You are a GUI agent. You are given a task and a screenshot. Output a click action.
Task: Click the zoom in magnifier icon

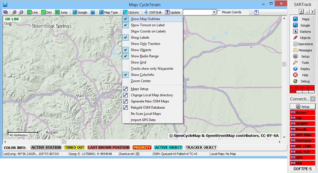pos(14,12)
